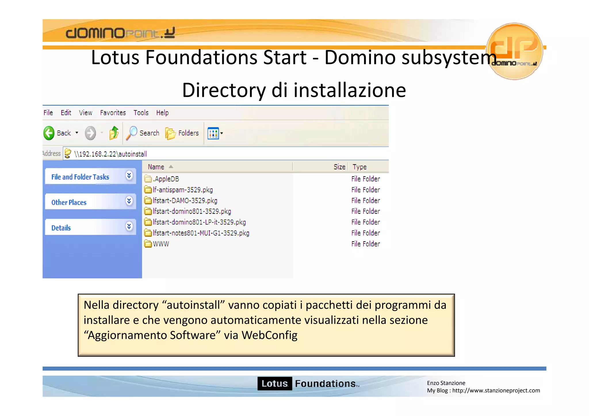Open the Help menu

point(162,113)
